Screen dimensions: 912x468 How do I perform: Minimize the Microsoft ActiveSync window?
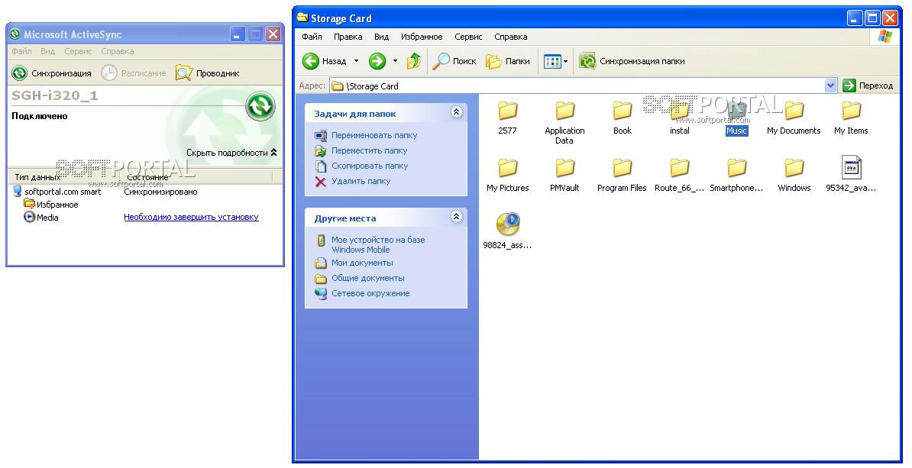[x=238, y=34]
